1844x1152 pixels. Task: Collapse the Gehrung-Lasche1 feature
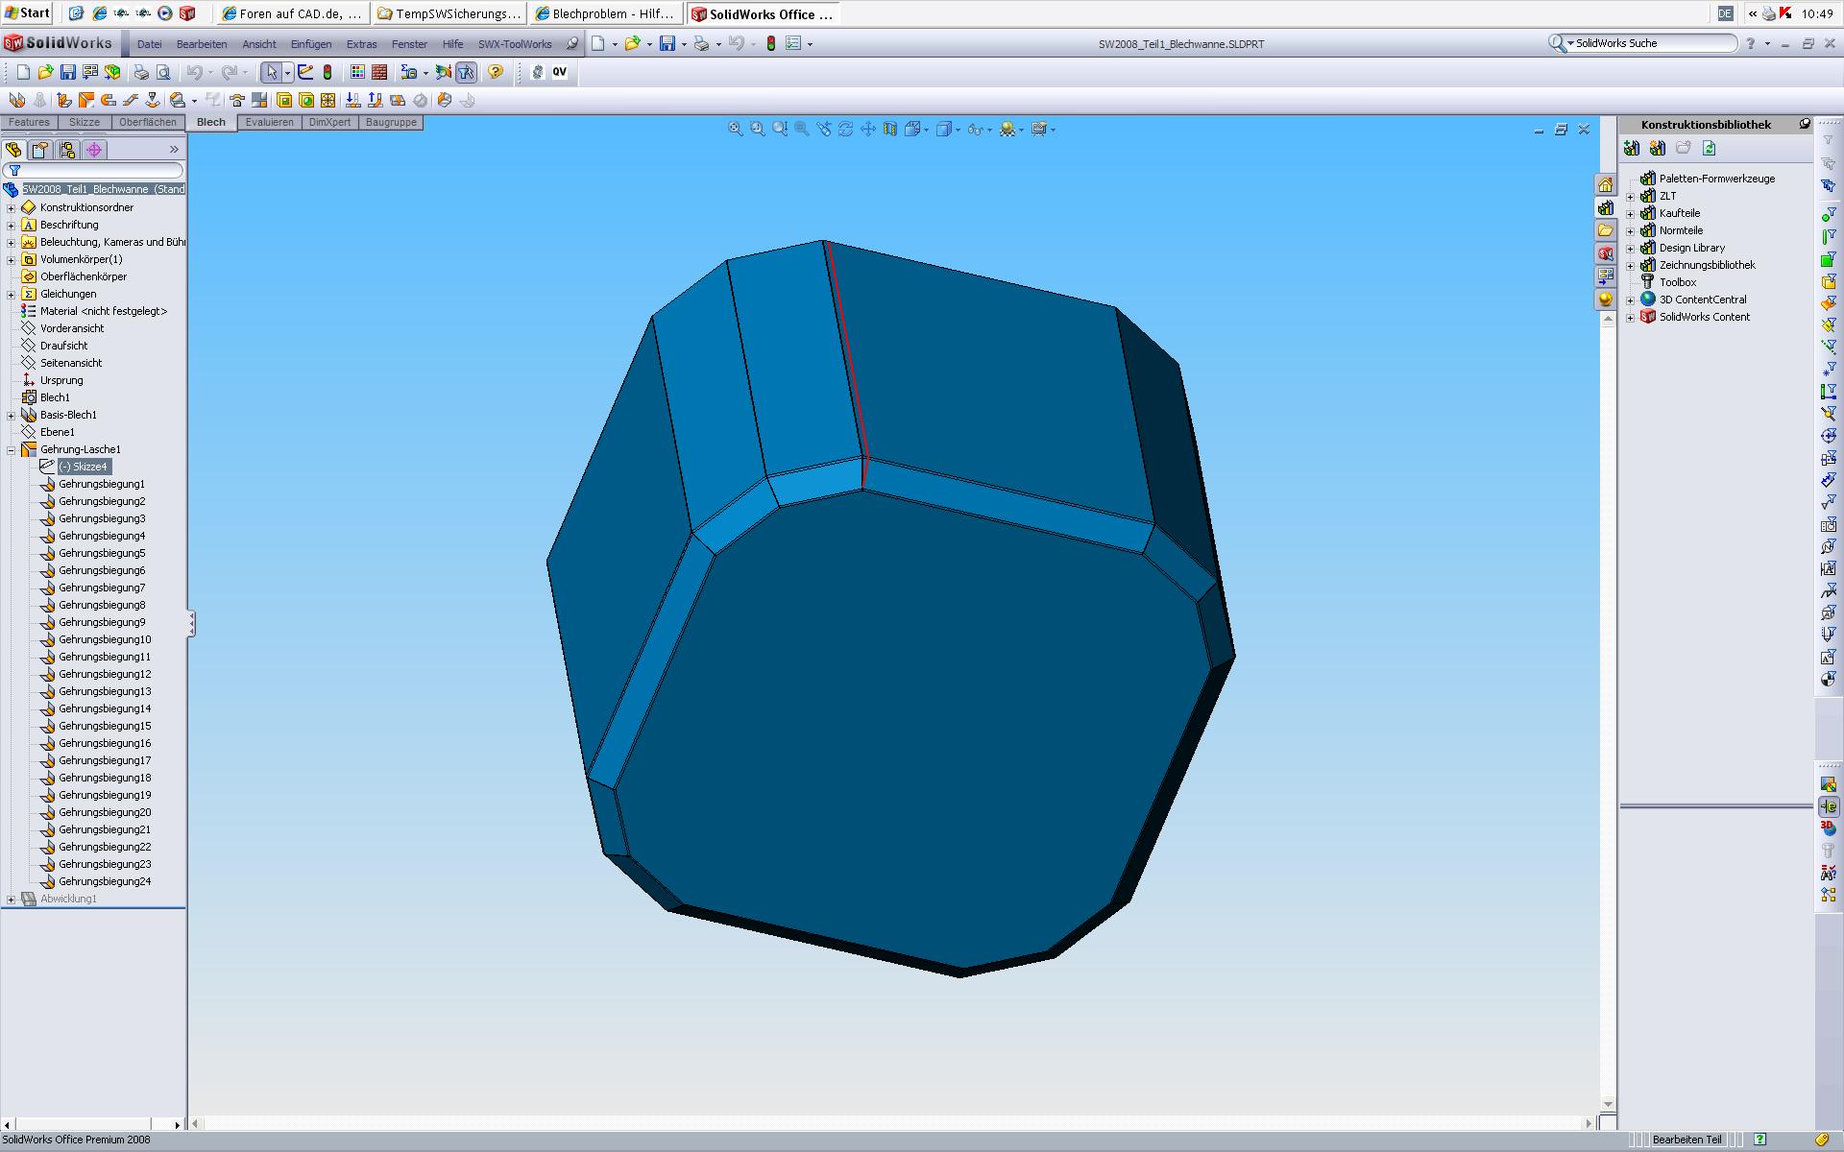(11, 449)
